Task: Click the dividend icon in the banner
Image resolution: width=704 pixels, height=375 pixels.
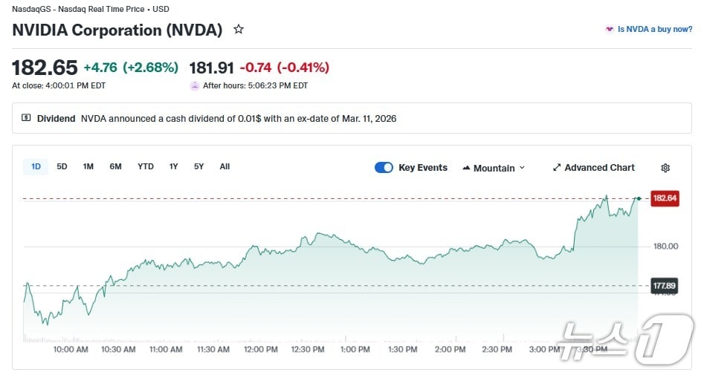Action: click(x=26, y=118)
